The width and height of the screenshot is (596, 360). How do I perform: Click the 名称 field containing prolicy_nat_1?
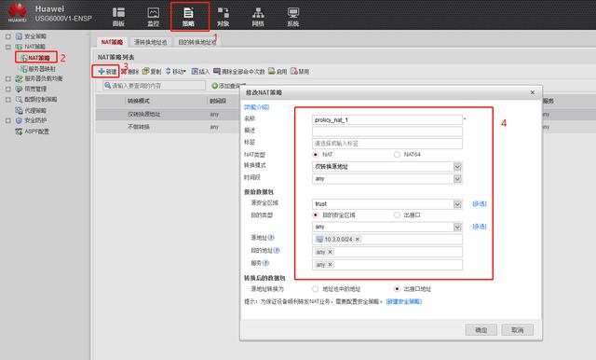point(387,120)
